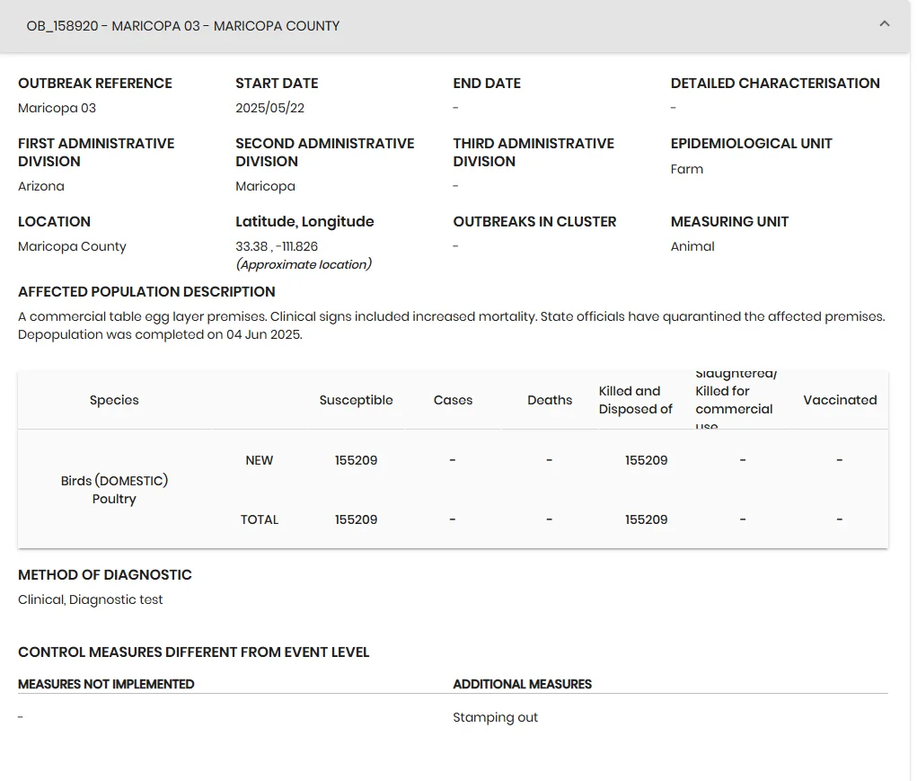Click killed and disposed 155209 in TOTAL row
This screenshot has height=781, width=917.
[x=646, y=520]
